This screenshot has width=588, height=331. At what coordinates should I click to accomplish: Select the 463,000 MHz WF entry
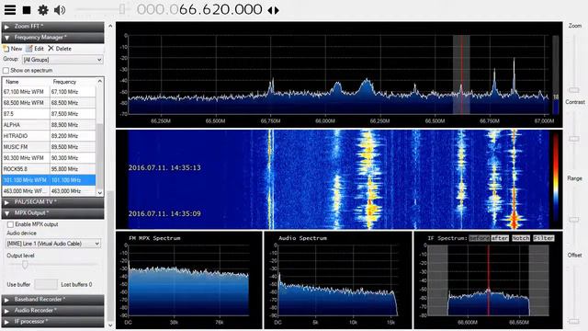point(49,191)
